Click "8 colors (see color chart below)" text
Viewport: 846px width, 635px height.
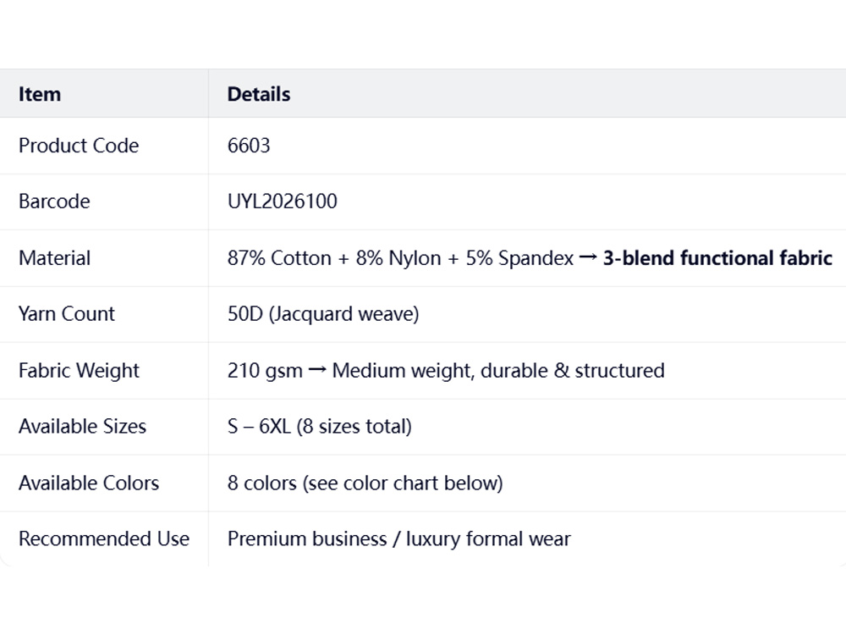coord(365,483)
